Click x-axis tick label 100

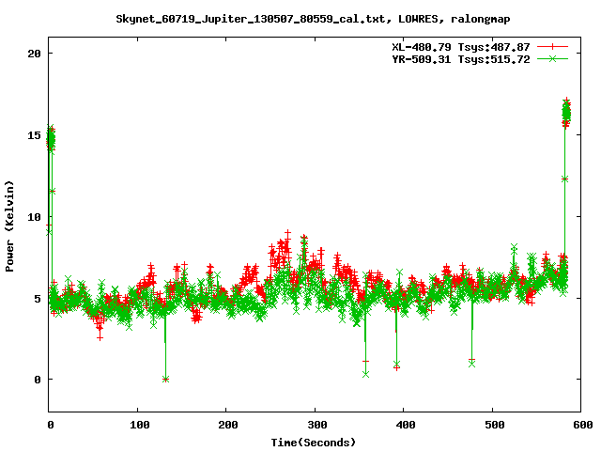[x=139, y=425]
